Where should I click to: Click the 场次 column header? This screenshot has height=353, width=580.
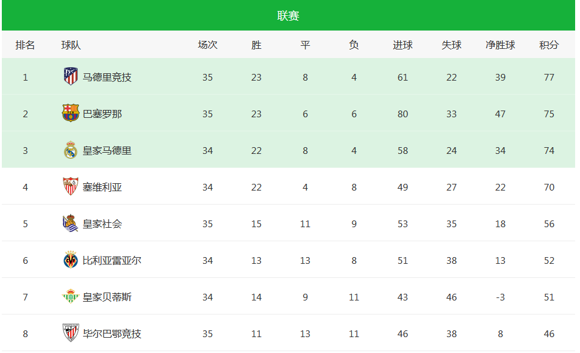coord(207,45)
